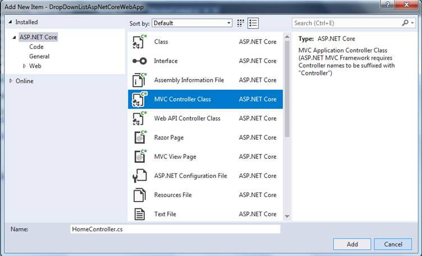Select the Text File template name
This screenshot has height=256, width=422.
tap(165, 214)
